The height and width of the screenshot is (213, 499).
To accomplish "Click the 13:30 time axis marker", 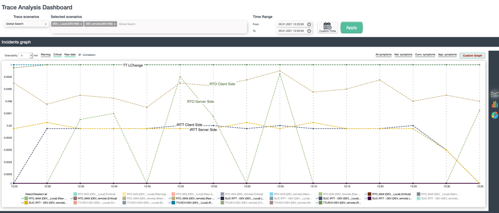I will (446, 187).
